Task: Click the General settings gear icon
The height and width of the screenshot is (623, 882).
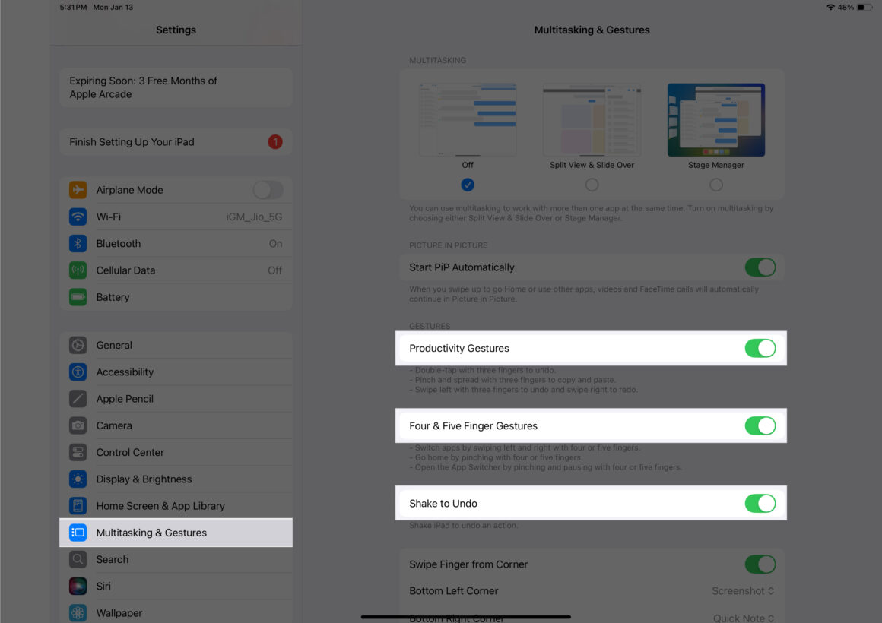Action: pyautogui.click(x=78, y=345)
